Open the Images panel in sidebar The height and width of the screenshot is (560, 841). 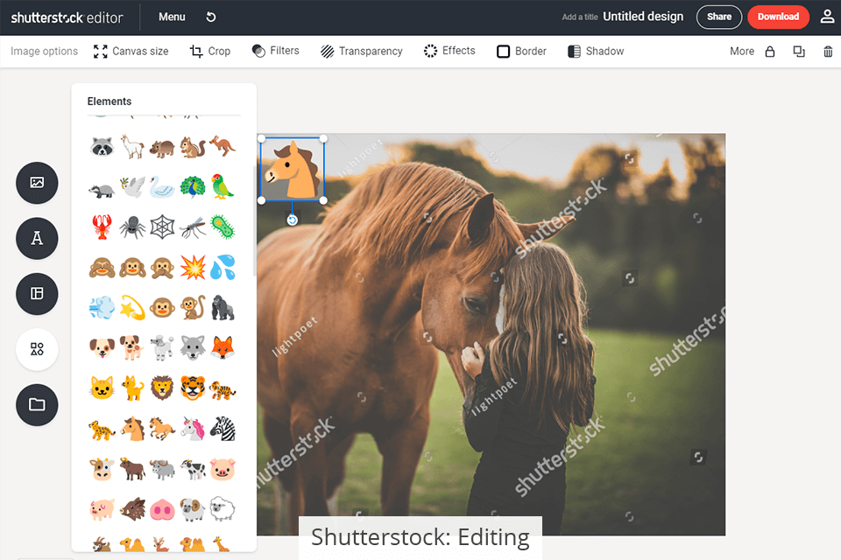[37, 183]
